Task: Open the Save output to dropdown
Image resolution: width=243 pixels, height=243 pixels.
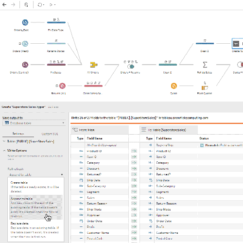Action: click(x=34, y=123)
